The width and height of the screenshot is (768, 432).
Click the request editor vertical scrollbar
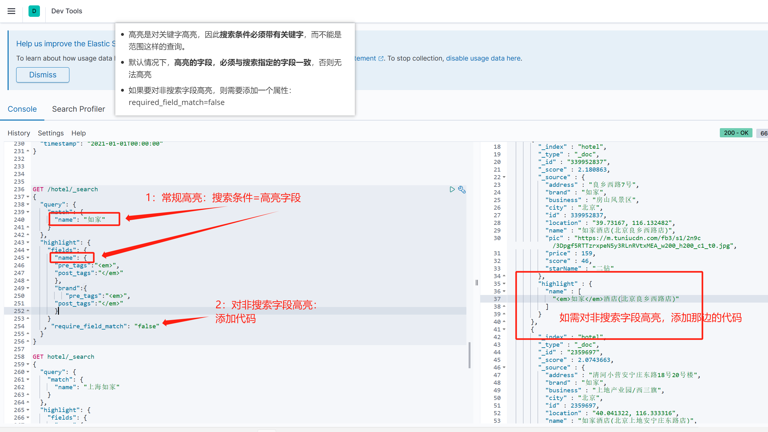click(x=469, y=355)
